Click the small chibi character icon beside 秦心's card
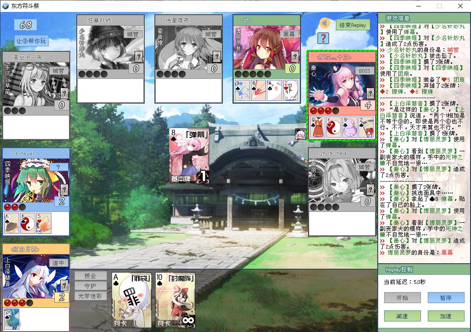471x332 pixels. (x=301, y=134)
